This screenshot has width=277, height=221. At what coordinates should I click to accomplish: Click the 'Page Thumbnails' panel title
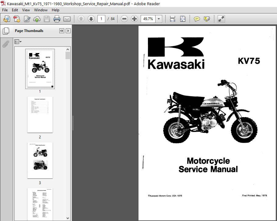pos(29,31)
